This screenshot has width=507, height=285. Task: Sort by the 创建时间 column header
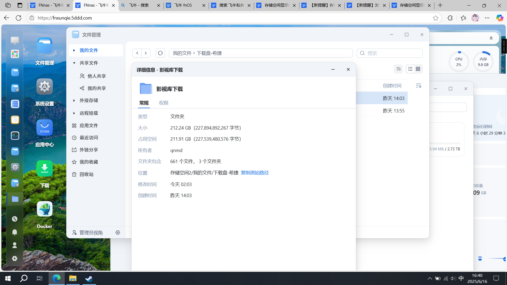click(x=392, y=85)
